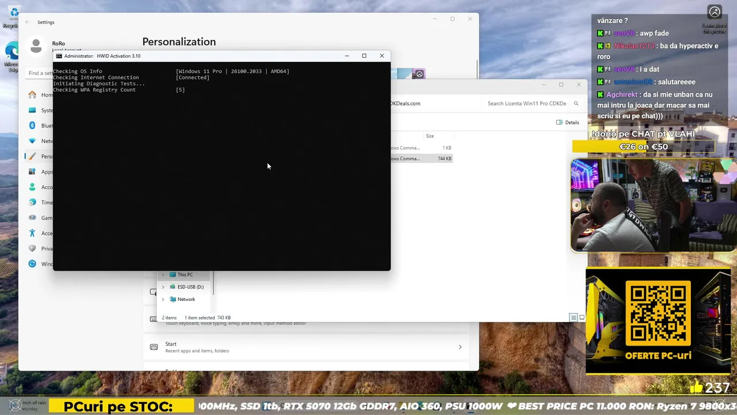Viewport: 737px width, 415px height.
Task: Expand ESD-USB (D:) tree node
Action: (x=163, y=287)
